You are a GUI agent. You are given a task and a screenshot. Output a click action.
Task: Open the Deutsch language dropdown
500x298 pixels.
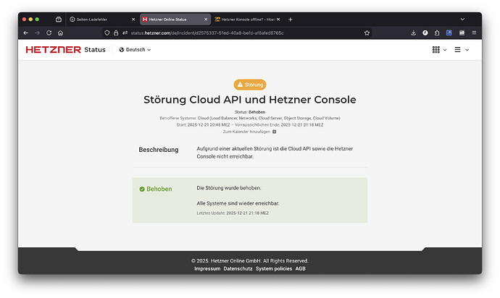(135, 50)
